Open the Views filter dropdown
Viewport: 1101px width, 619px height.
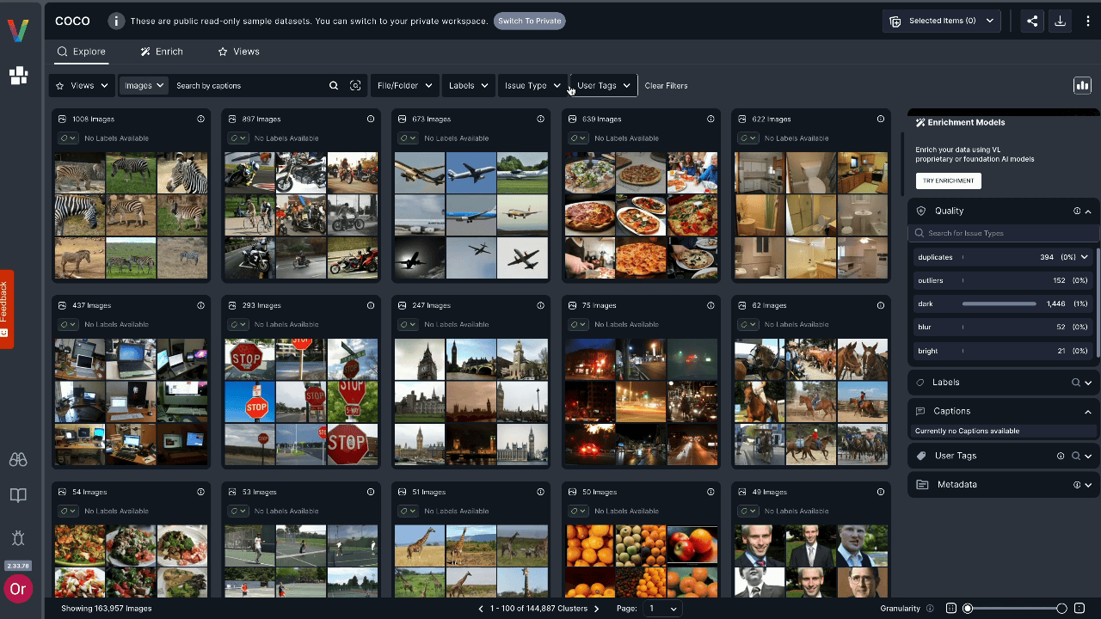[83, 86]
